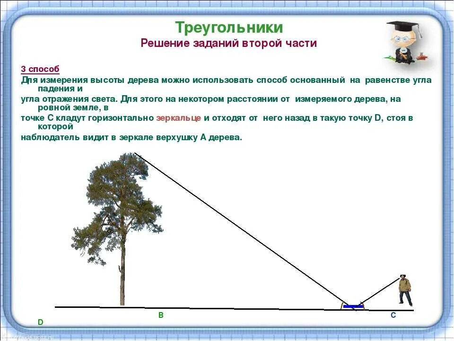This screenshot has width=454, height=341.
Task: Click the green point label D
Action: 41,322
